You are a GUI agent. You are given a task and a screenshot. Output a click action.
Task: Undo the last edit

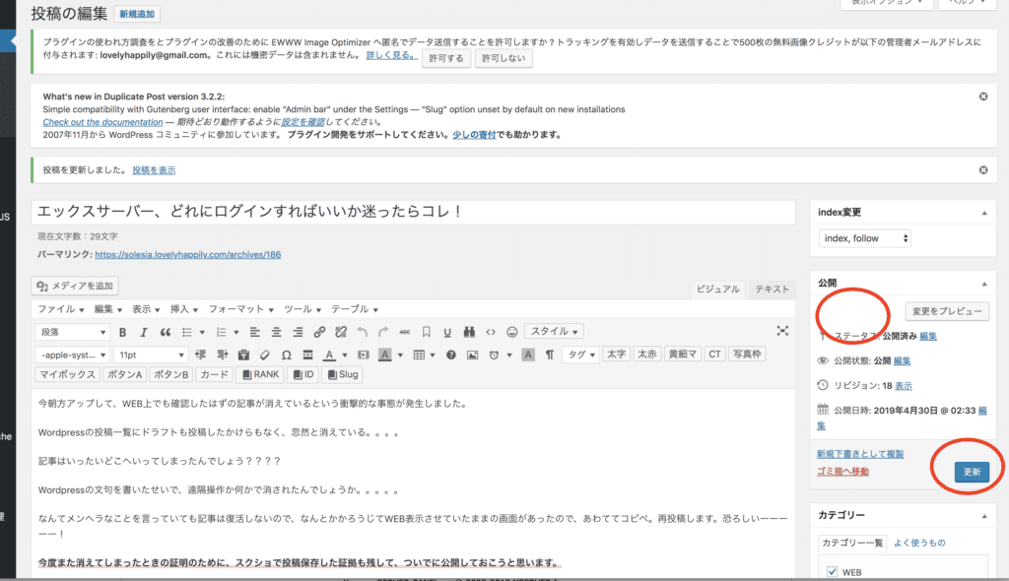[x=363, y=332]
